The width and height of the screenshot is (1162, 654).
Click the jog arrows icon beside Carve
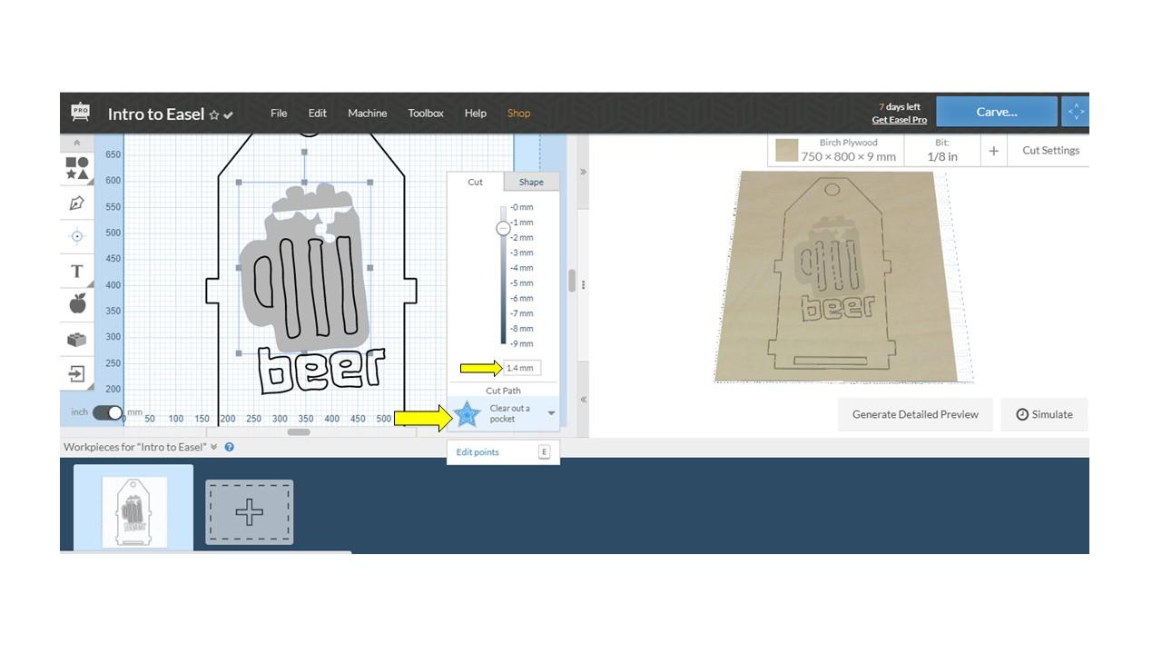[1076, 112]
